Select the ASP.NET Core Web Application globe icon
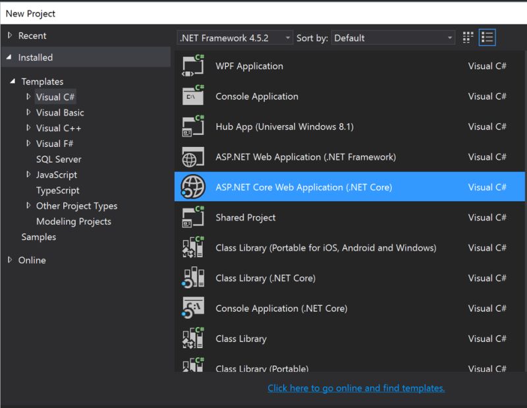This screenshot has height=408, width=527. tap(192, 187)
